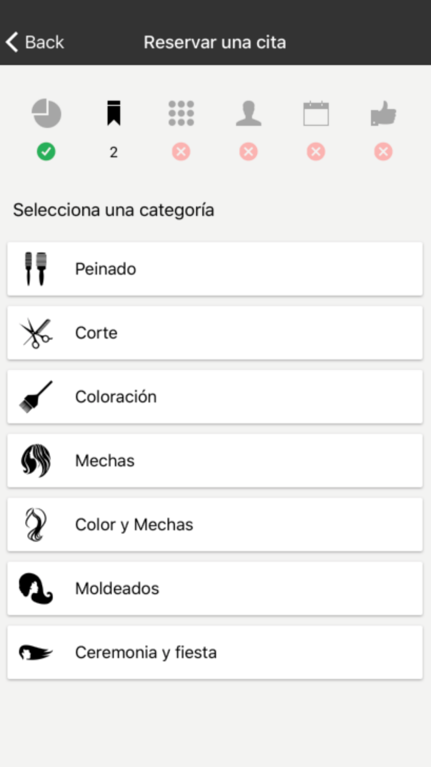Tap the pie chart step icon

pyautogui.click(x=47, y=113)
